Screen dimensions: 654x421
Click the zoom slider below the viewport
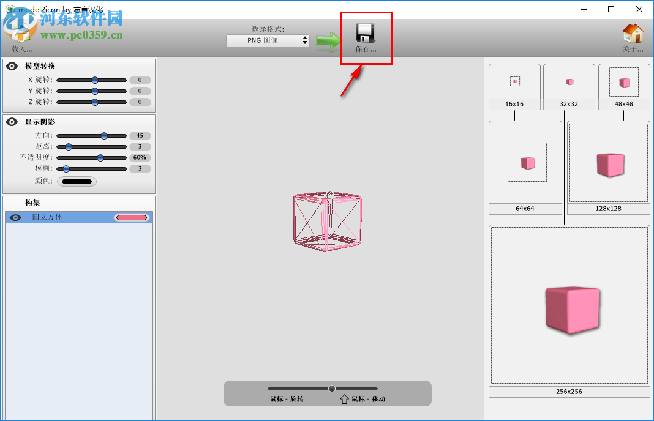click(331, 388)
